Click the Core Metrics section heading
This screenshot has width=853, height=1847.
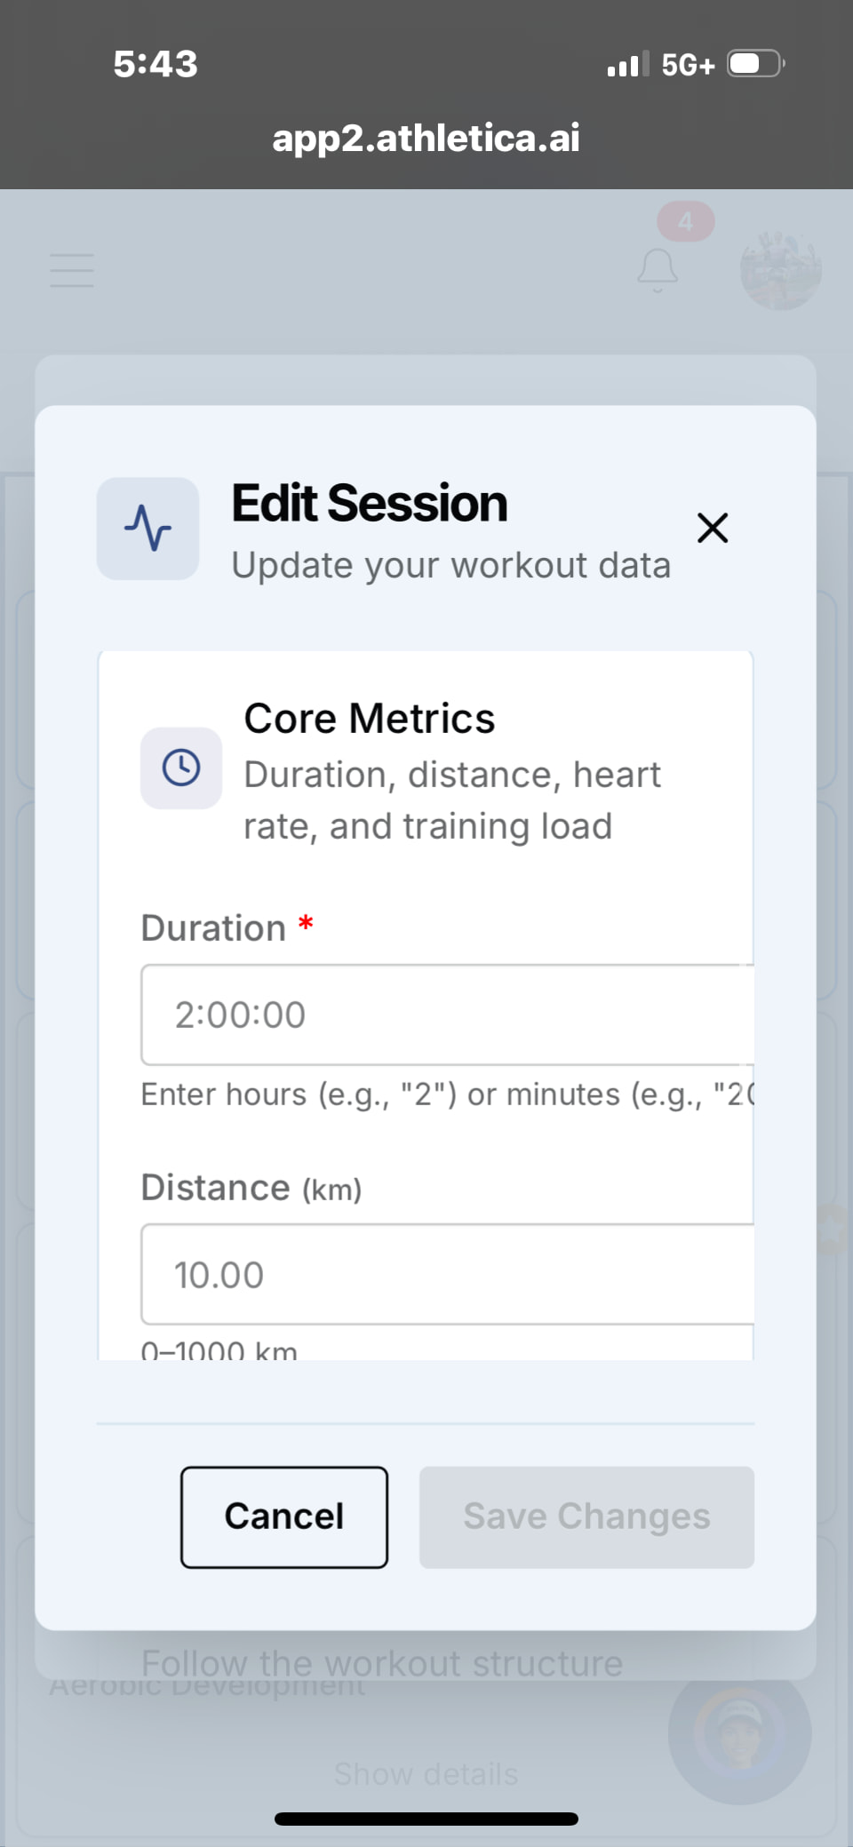pyautogui.click(x=369, y=718)
